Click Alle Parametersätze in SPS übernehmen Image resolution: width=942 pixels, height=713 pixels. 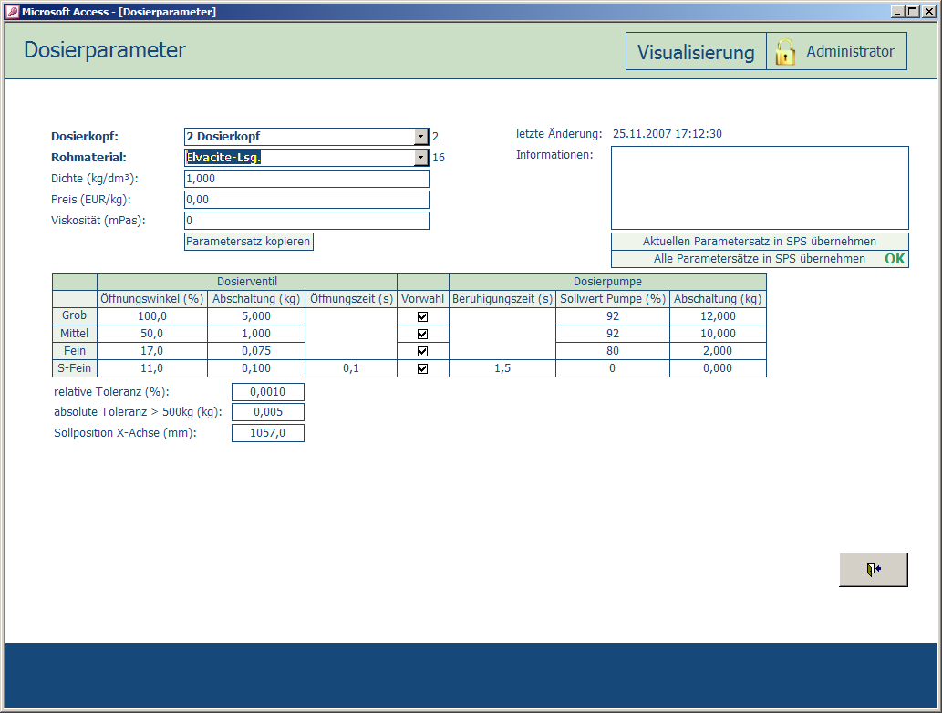tap(760, 259)
